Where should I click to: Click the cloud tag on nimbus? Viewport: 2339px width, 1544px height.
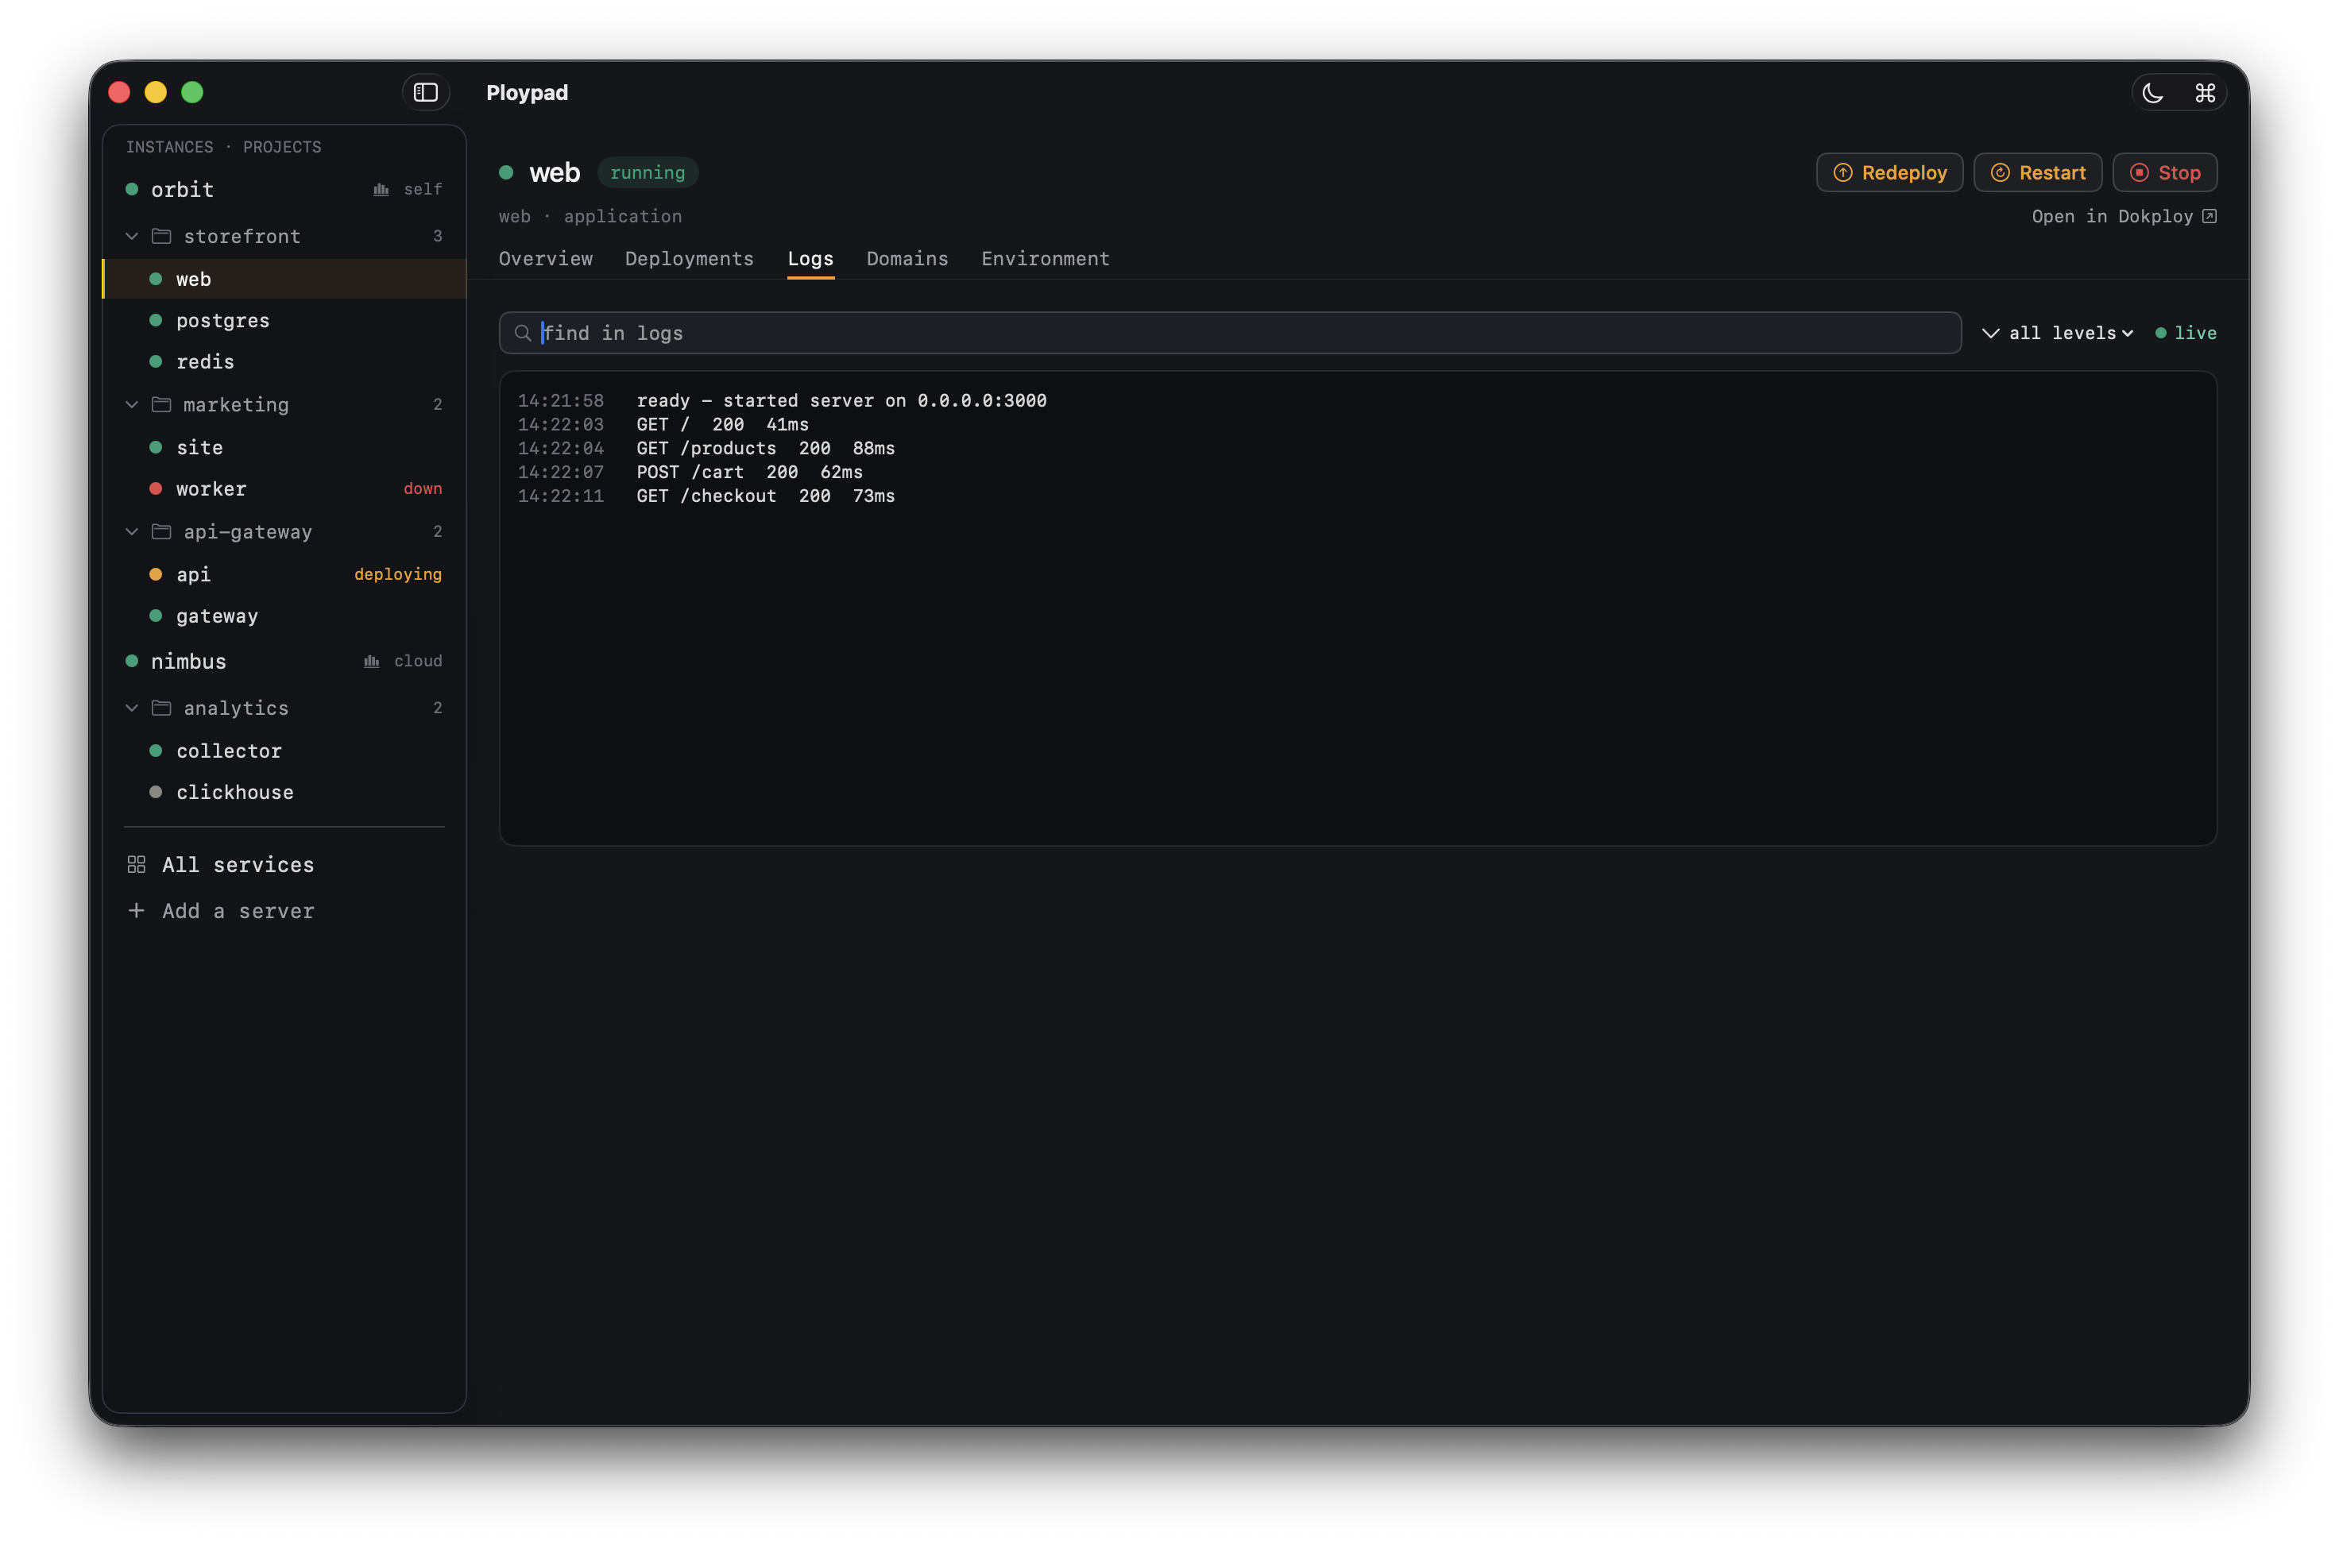(418, 662)
